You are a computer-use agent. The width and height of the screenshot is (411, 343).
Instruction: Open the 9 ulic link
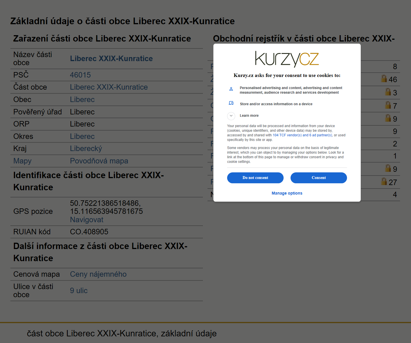[79, 291]
